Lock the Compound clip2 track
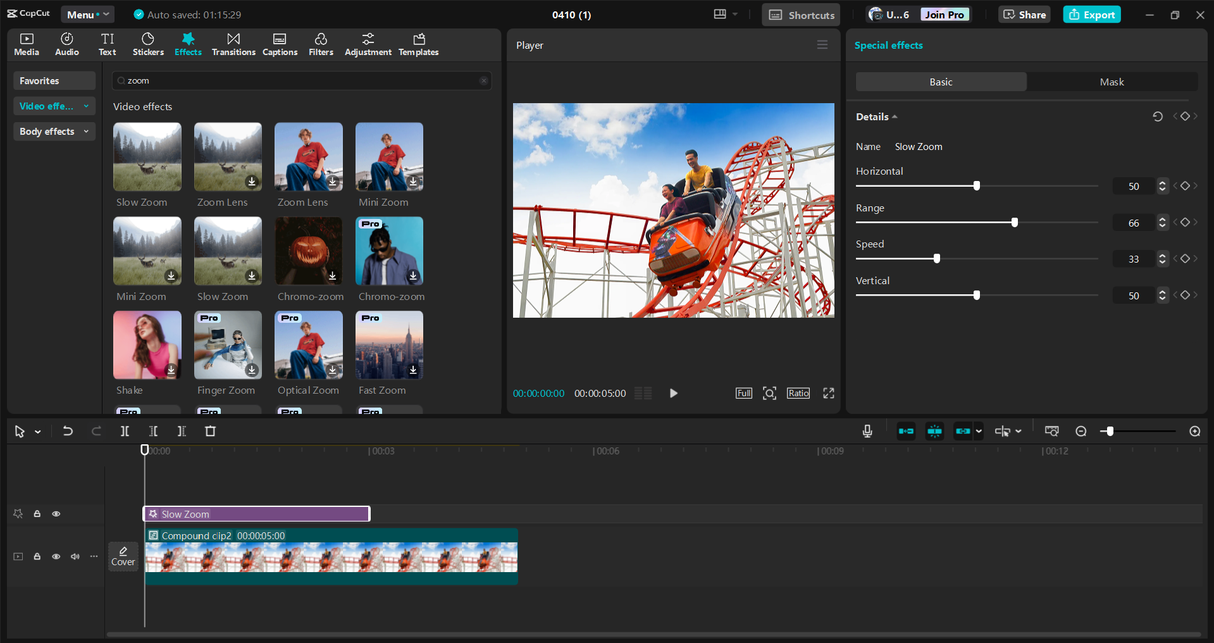The image size is (1214, 643). tap(37, 556)
